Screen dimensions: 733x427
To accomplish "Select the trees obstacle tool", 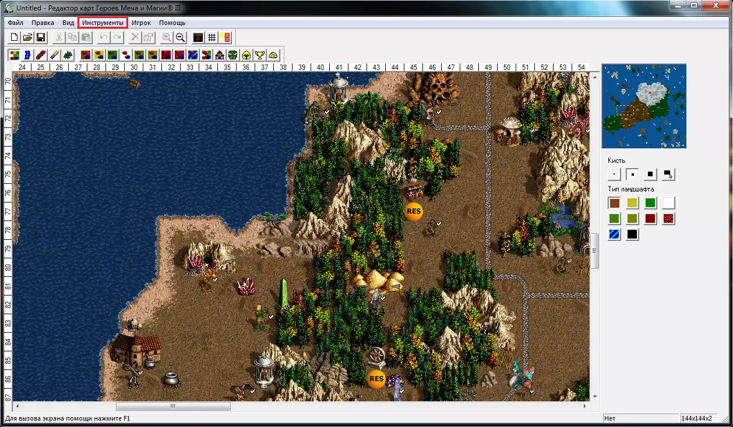I will (x=68, y=55).
